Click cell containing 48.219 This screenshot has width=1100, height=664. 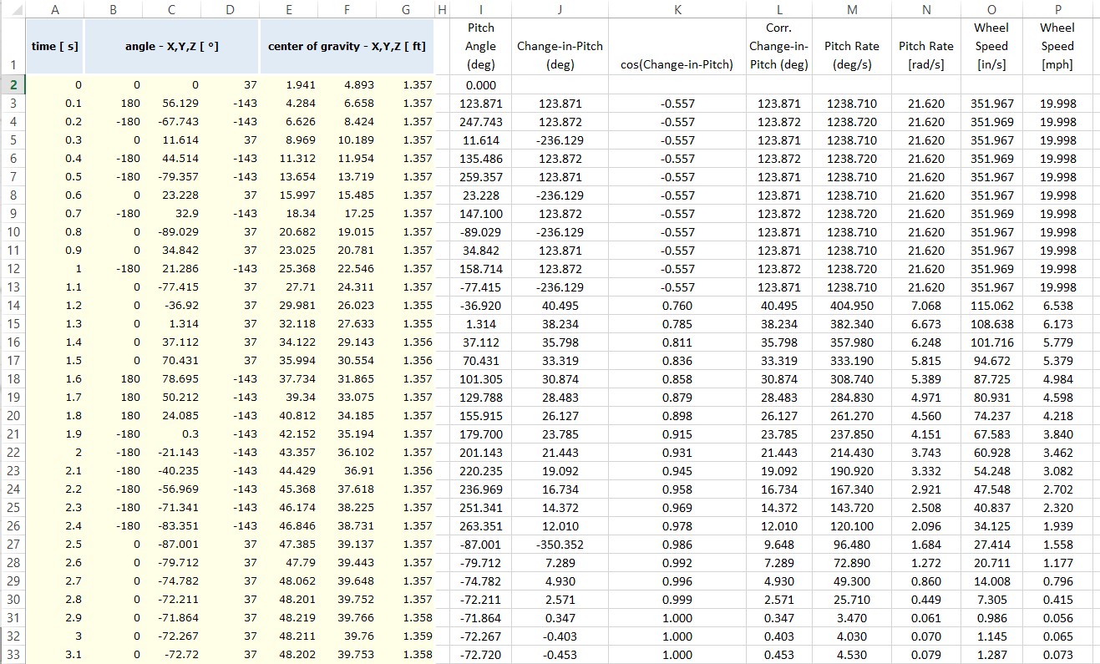point(288,618)
